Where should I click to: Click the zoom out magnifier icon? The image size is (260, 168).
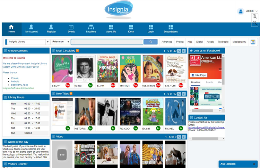pyautogui.click(x=255, y=23)
